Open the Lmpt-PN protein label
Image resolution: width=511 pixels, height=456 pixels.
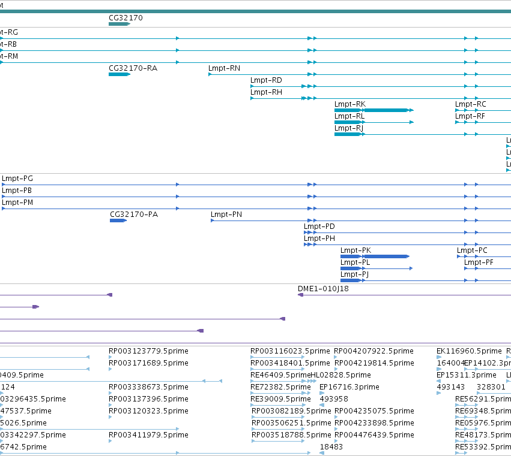click(x=226, y=215)
